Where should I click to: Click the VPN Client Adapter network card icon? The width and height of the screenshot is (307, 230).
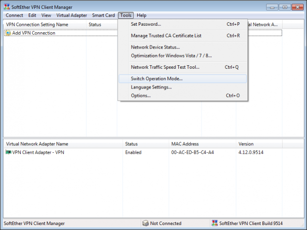(x=8, y=152)
